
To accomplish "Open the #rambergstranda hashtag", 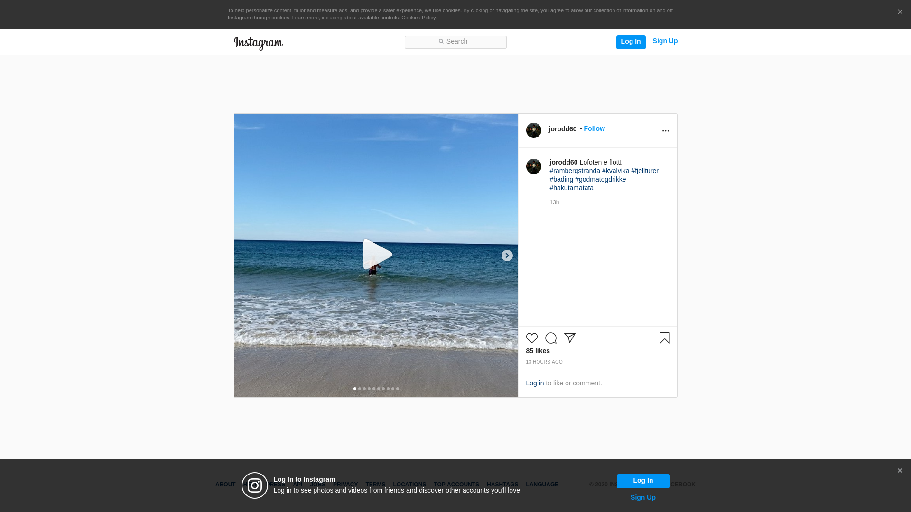I will pos(575,171).
